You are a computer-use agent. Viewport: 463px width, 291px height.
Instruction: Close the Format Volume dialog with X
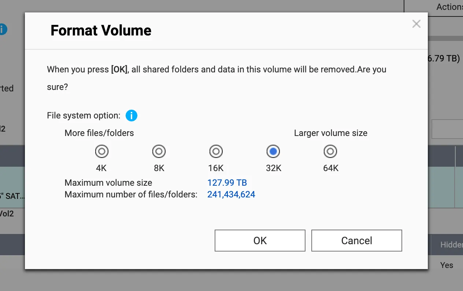416,24
